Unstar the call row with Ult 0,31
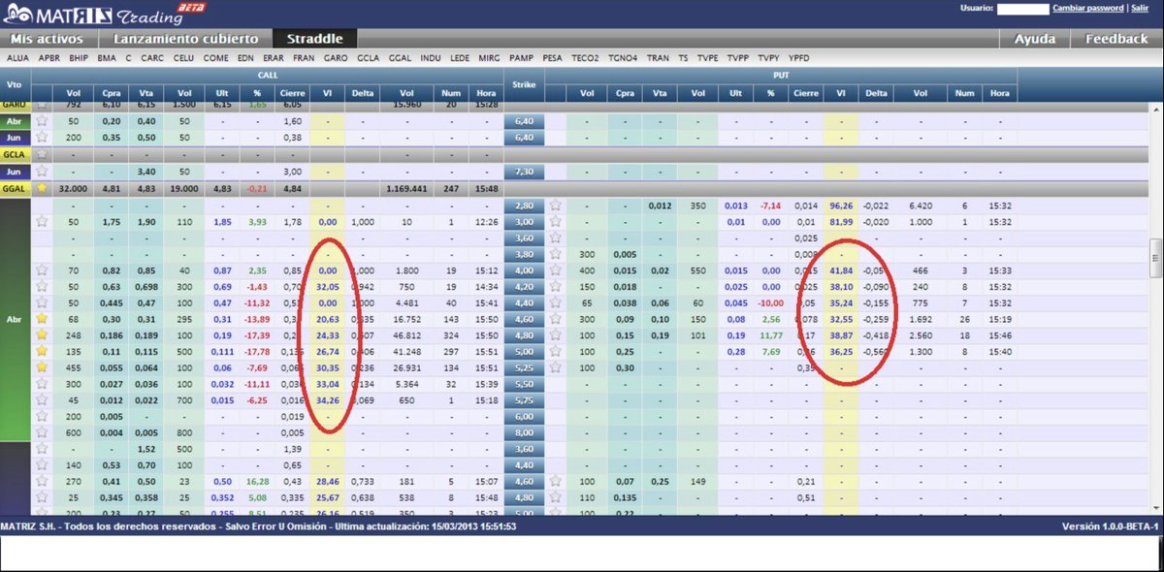Screen dimensions: 1164x572 click(x=42, y=318)
